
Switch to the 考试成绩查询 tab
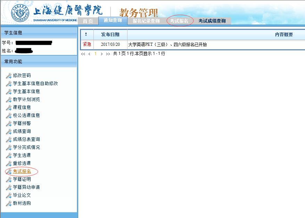click(212, 21)
